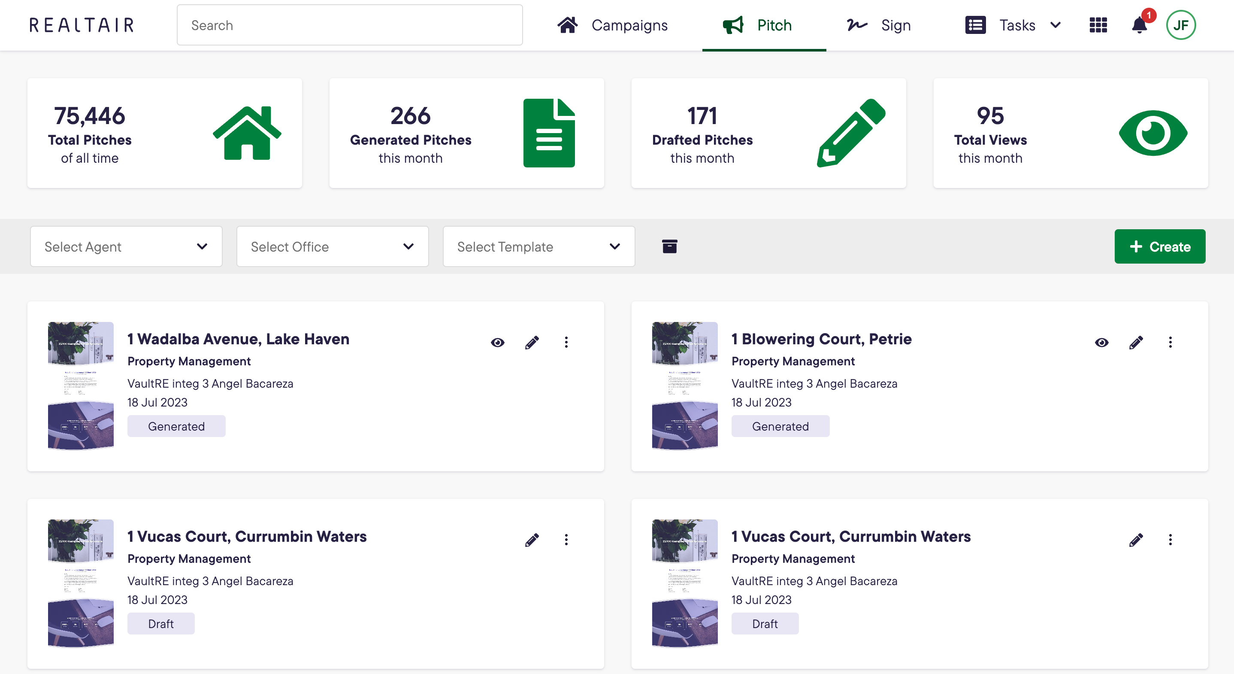Open the Campaigns home icon

pos(568,25)
